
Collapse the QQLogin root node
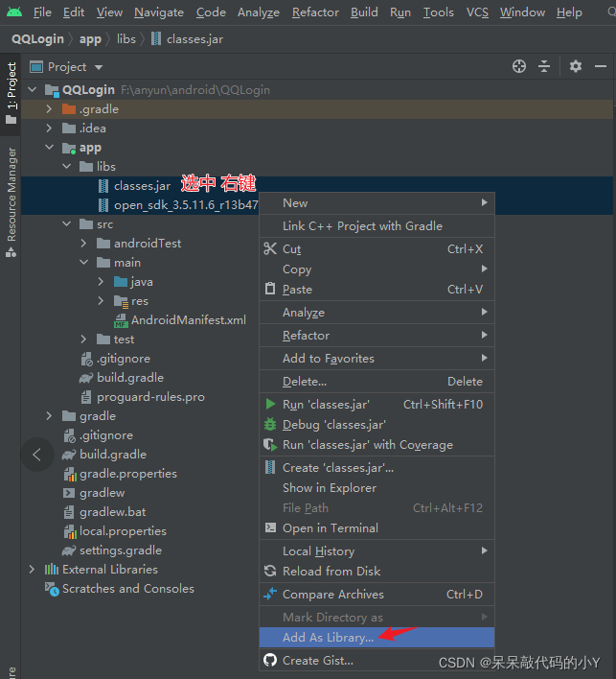(32, 89)
